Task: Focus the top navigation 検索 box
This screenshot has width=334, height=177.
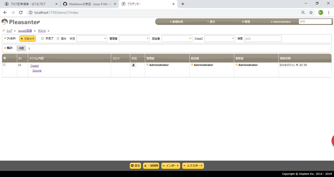Action: click(x=315, y=21)
